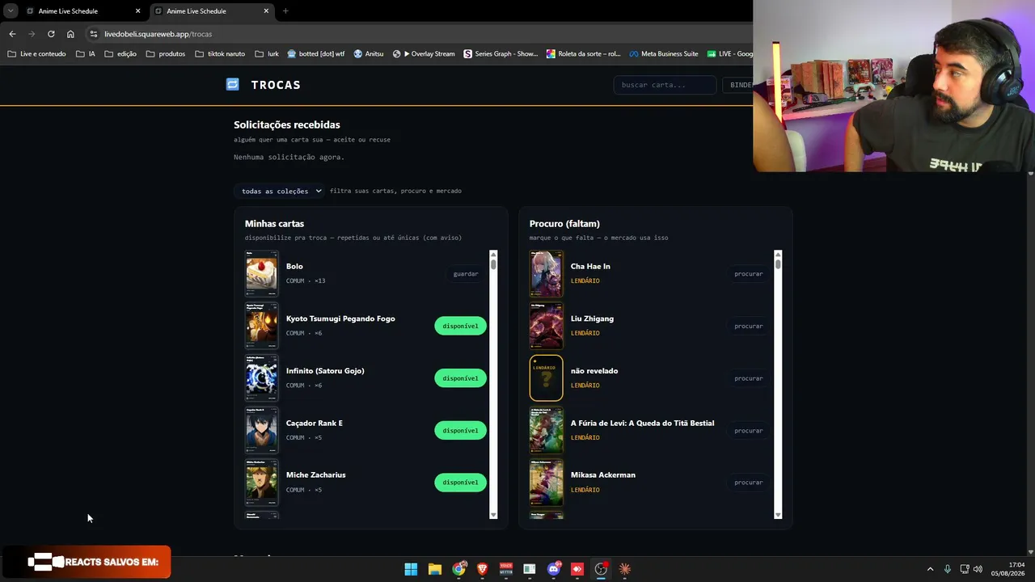The width and height of the screenshot is (1035, 582).
Task: Open the Windows Start menu
Action: tap(411, 569)
